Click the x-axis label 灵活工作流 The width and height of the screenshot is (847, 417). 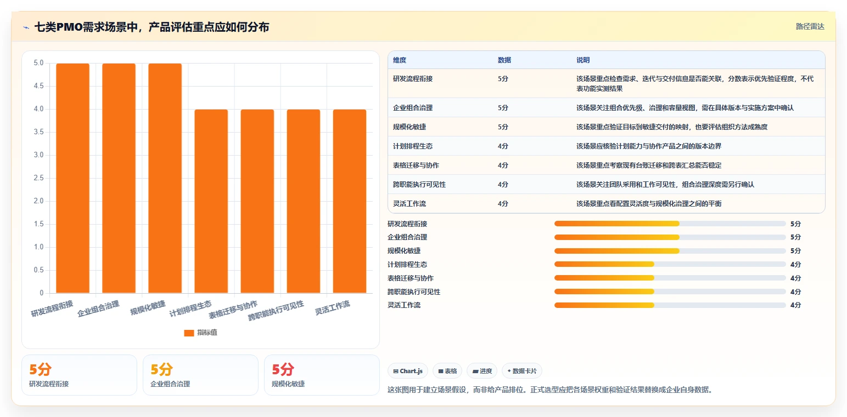[333, 307]
